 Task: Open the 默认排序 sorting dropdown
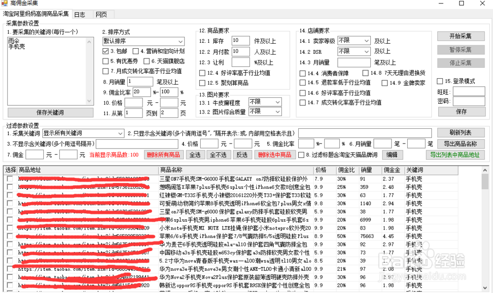[x=143, y=41]
